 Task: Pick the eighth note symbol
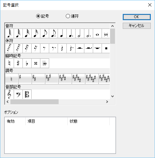pyautogui.click(x=45, y=33)
